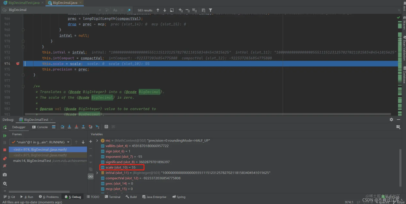The image size is (406, 204).
Task: Open search results in Find window icon
Action: click(172, 10)
